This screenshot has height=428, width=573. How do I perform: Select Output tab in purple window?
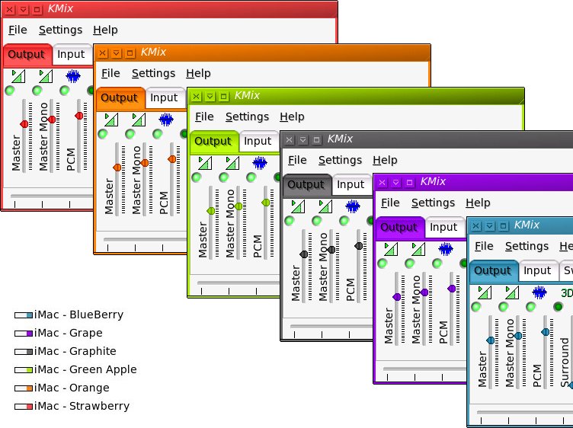click(399, 227)
